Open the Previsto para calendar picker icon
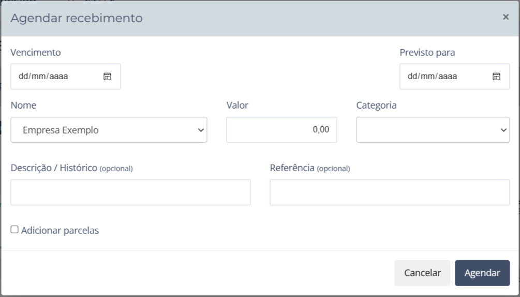This screenshot has width=520, height=297. pos(496,77)
